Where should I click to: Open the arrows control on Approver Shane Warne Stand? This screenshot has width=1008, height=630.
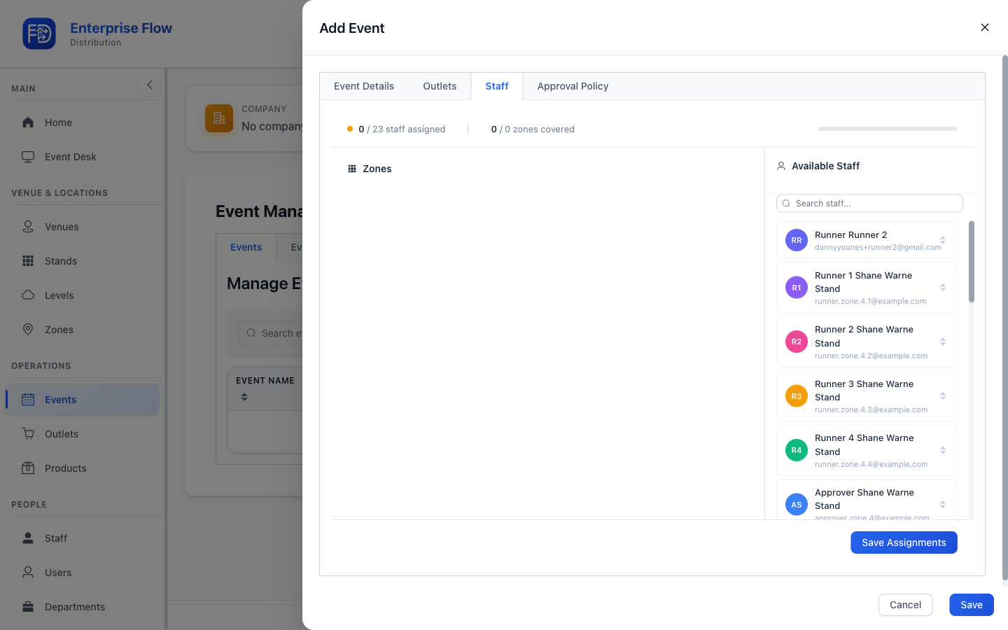[x=943, y=504]
